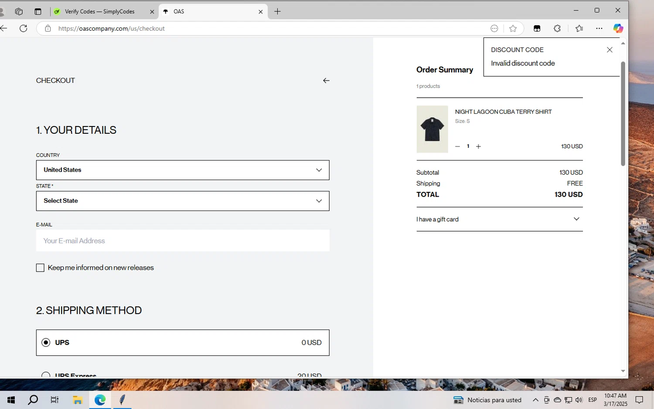Image resolution: width=654 pixels, height=409 pixels.
Task: Open Noticias para usted news widget
Action: click(487, 400)
